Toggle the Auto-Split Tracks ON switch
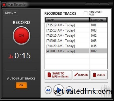Viewport: 114px width, 101px height. [21, 85]
